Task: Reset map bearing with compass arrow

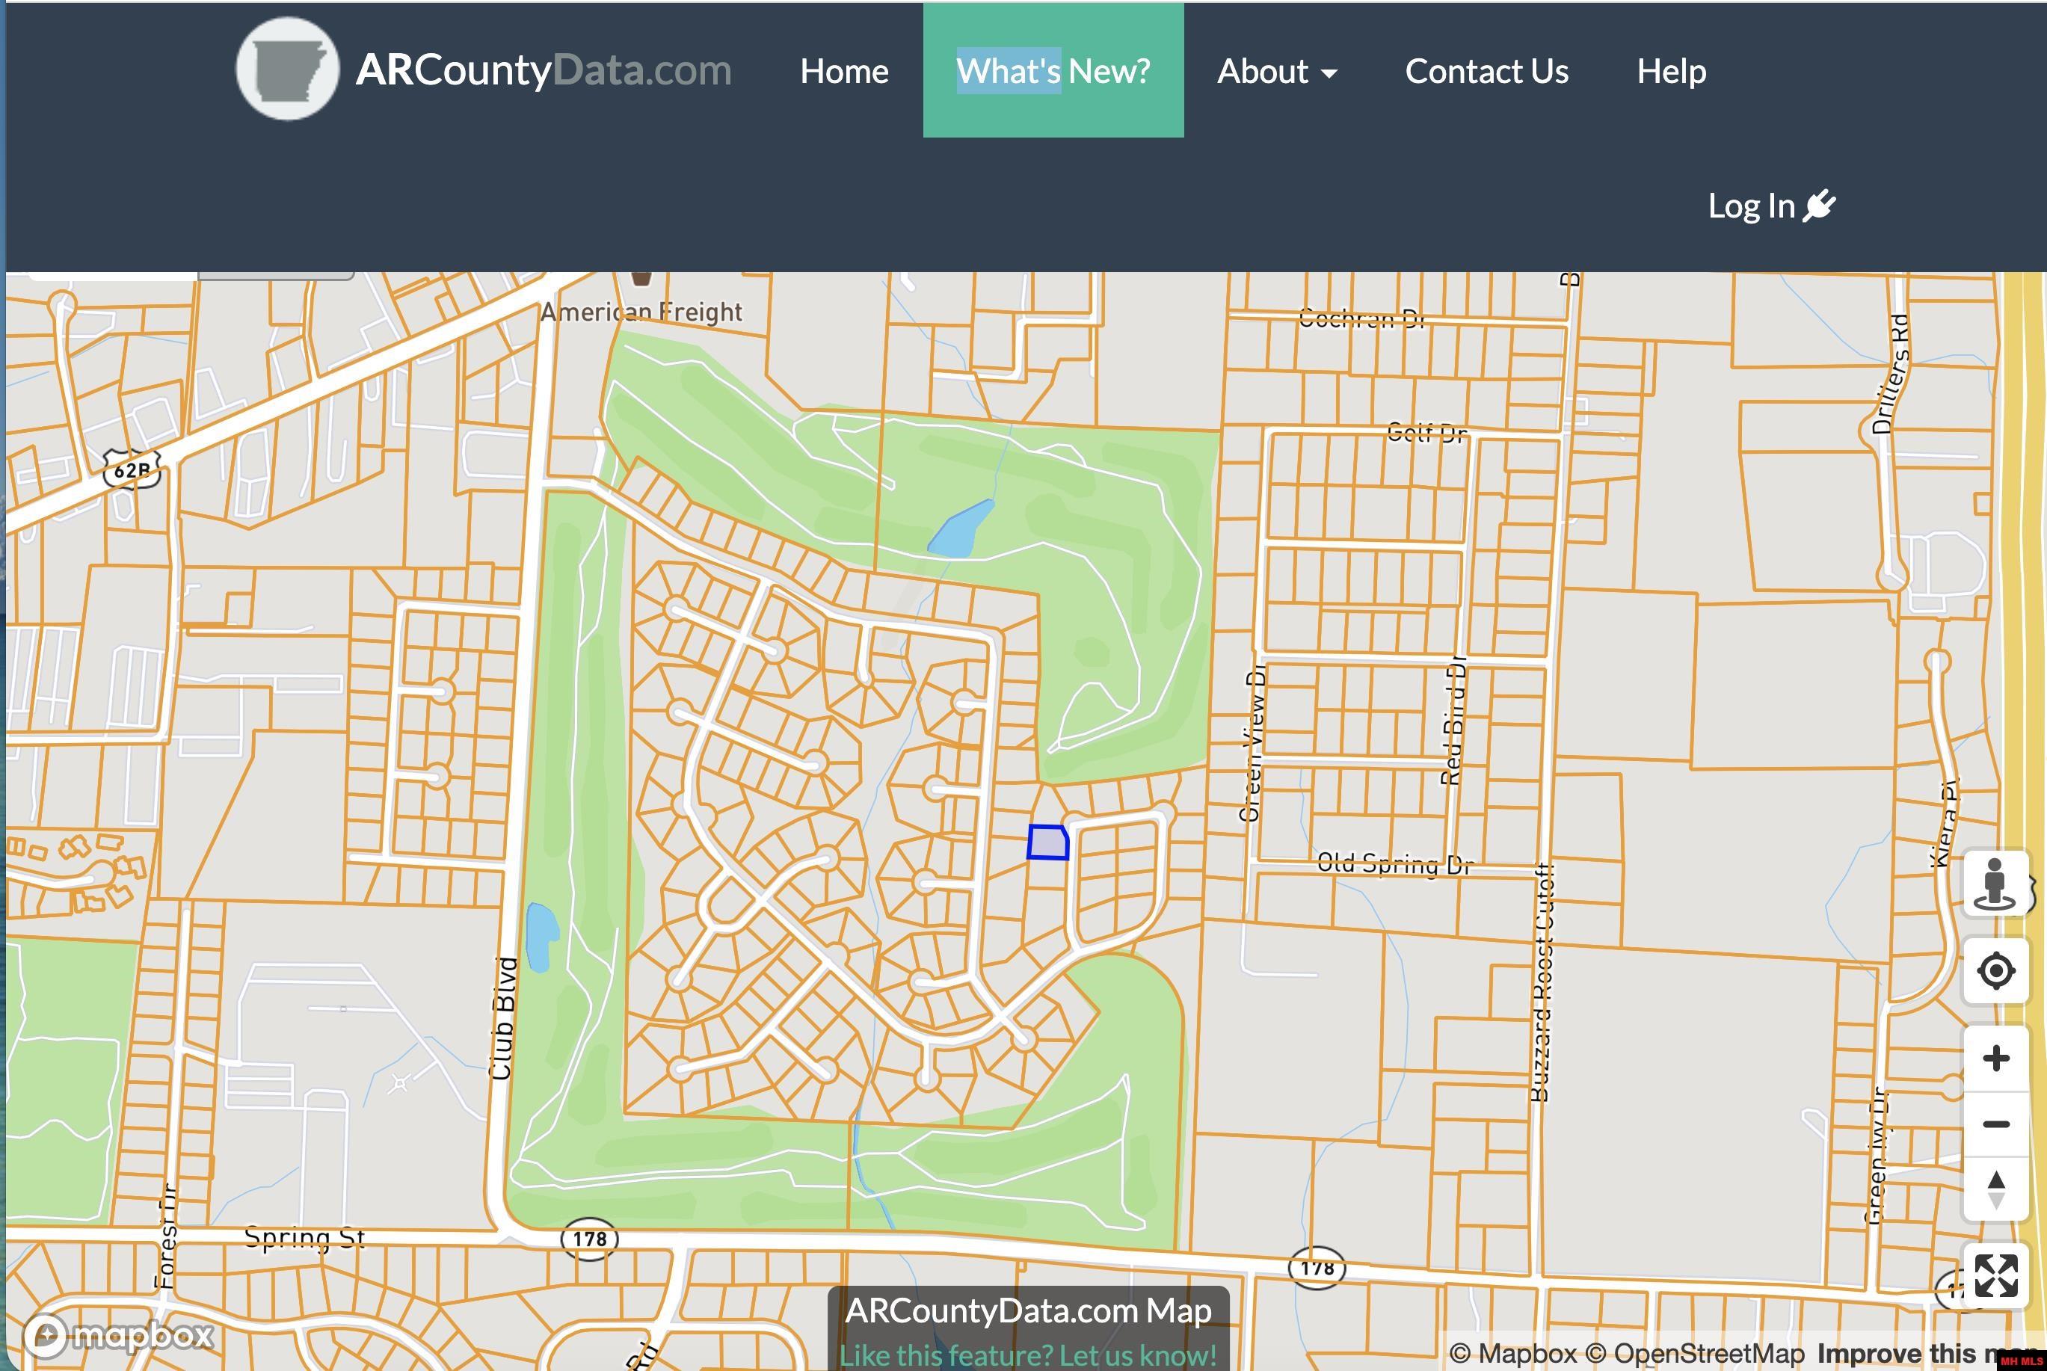Action: [x=1995, y=1189]
